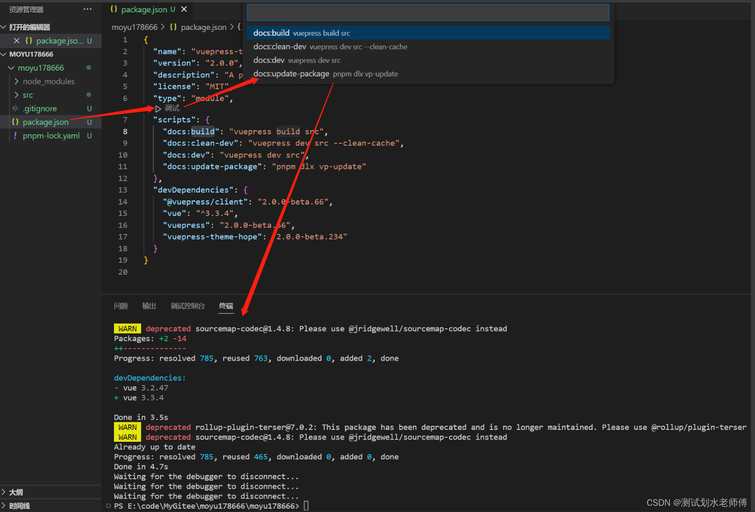
Task: Click the "@vuepress/client" dependency line
Action: pyautogui.click(x=247, y=202)
